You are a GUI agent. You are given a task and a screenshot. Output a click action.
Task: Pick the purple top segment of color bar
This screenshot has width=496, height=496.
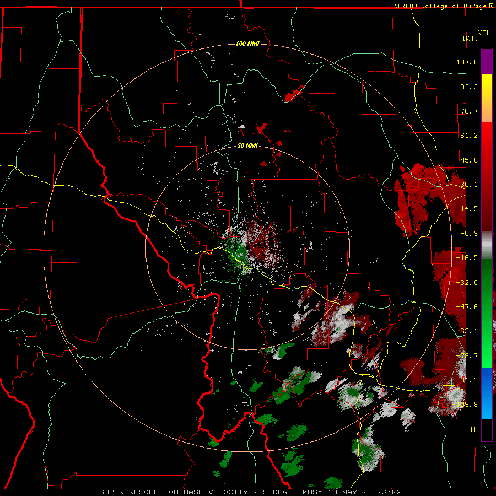(487, 61)
